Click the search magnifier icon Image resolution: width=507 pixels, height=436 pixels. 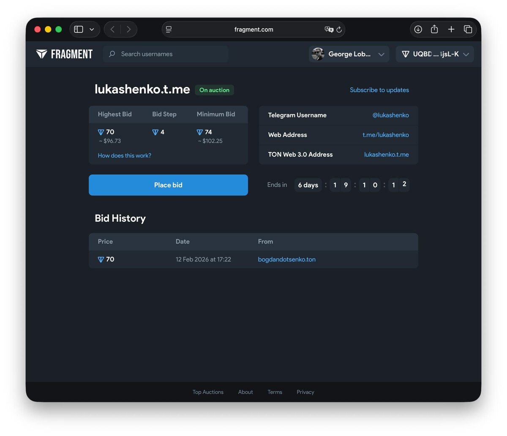pos(112,54)
